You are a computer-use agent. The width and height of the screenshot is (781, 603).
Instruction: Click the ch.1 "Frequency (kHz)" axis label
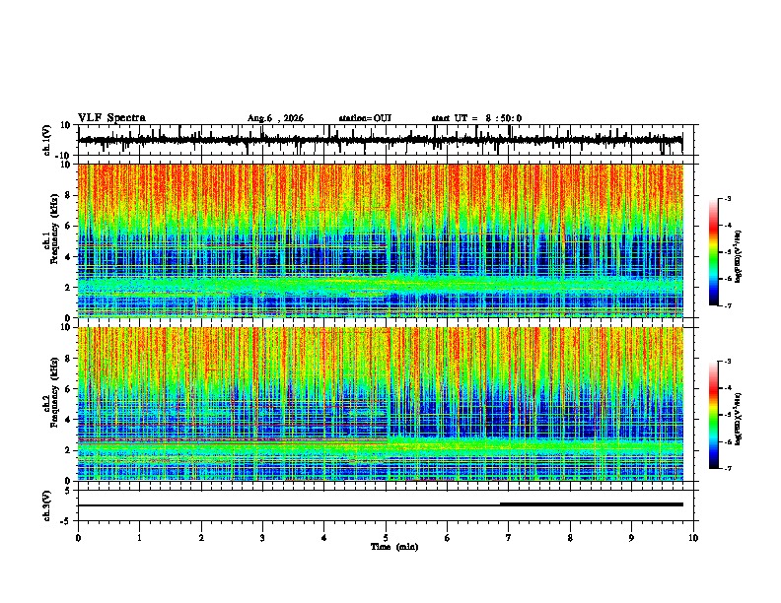point(54,229)
